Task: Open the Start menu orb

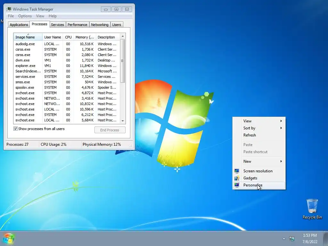Action: click(9, 238)
